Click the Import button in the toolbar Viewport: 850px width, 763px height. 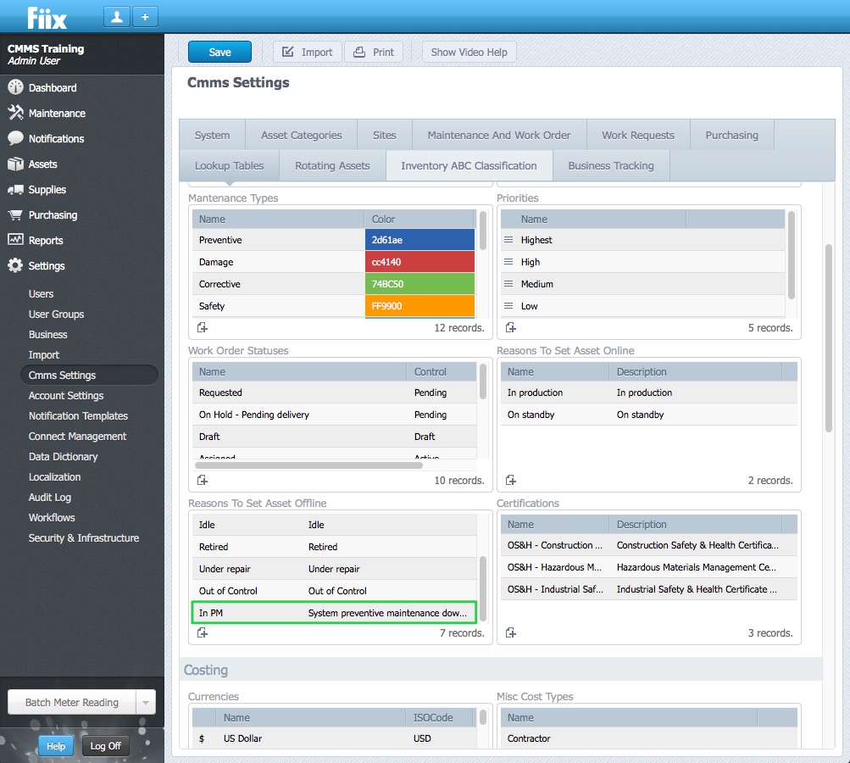[308, 52]
